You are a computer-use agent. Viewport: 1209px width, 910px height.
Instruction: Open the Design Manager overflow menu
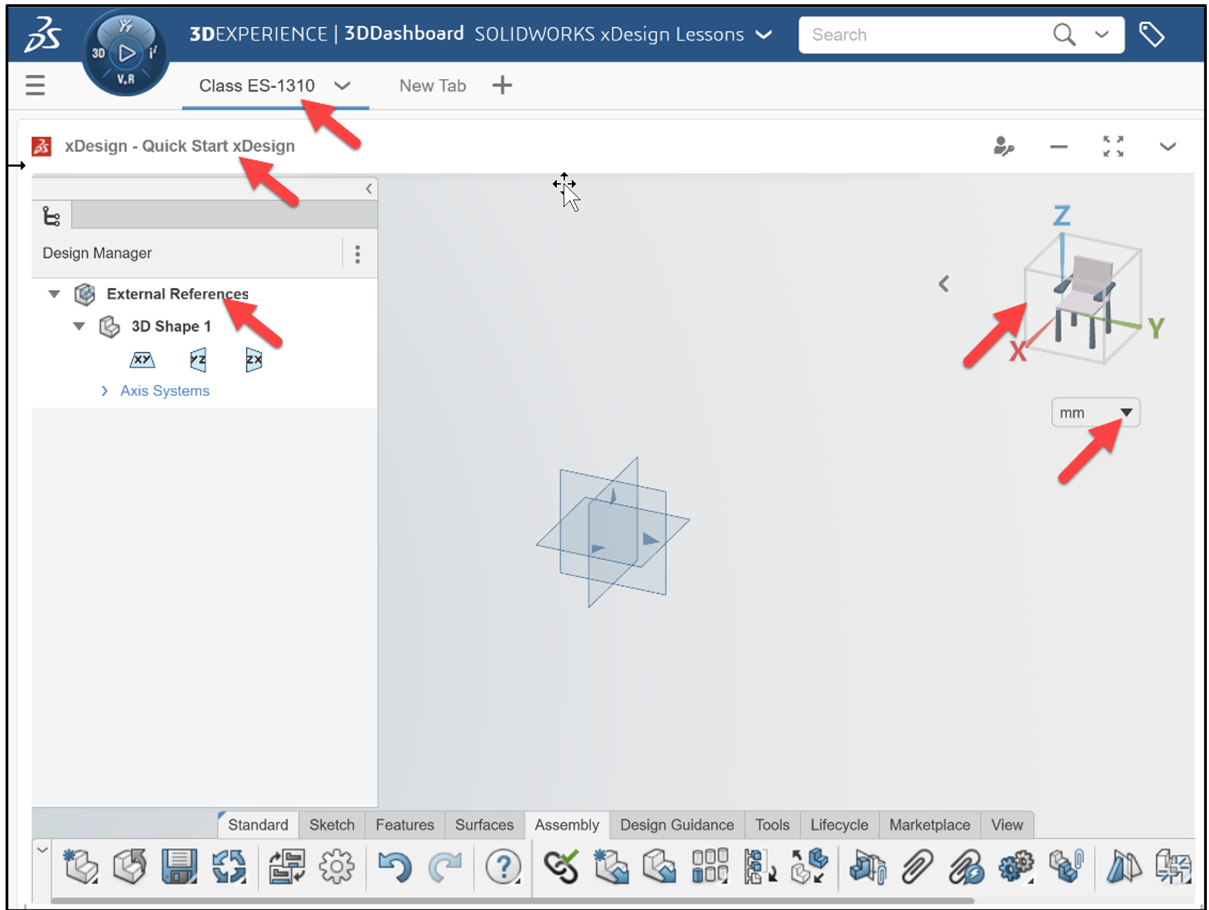[357, 253]
